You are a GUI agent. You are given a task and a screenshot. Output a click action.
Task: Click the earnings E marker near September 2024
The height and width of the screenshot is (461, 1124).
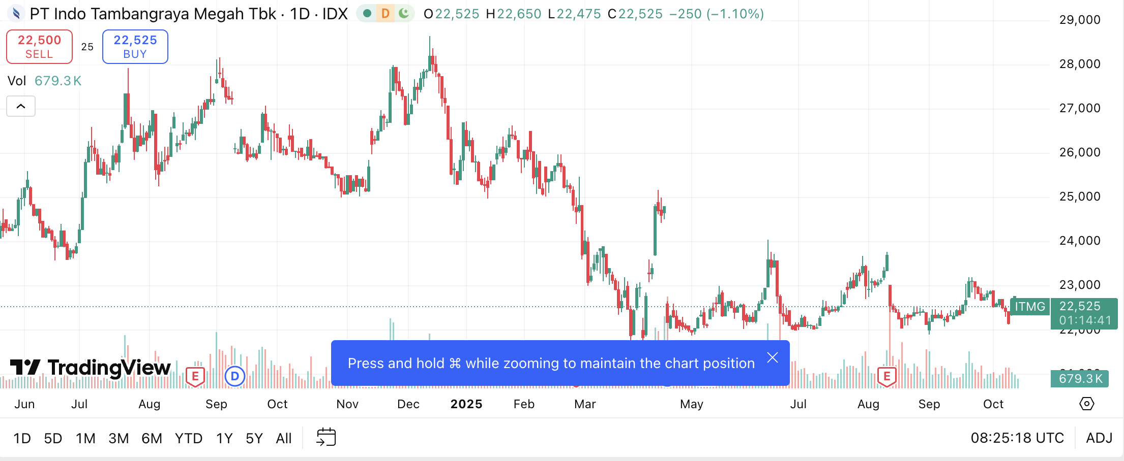195,376
